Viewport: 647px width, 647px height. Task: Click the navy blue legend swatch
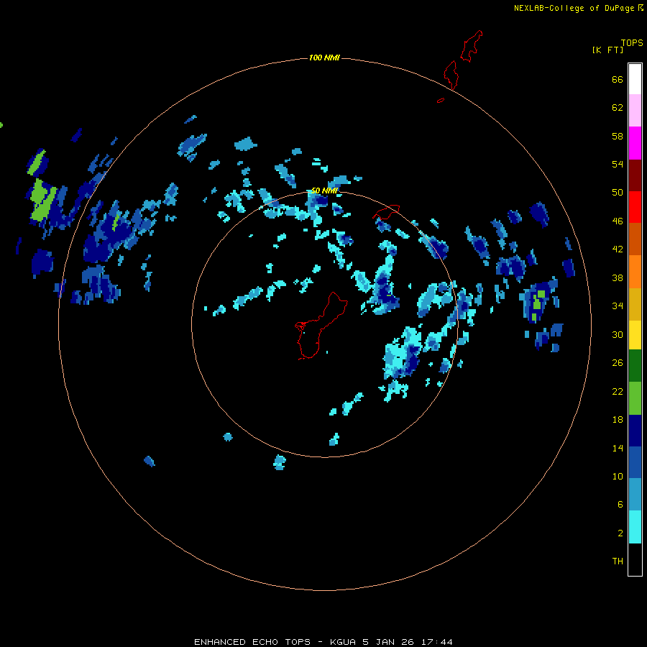click(635, 431)
